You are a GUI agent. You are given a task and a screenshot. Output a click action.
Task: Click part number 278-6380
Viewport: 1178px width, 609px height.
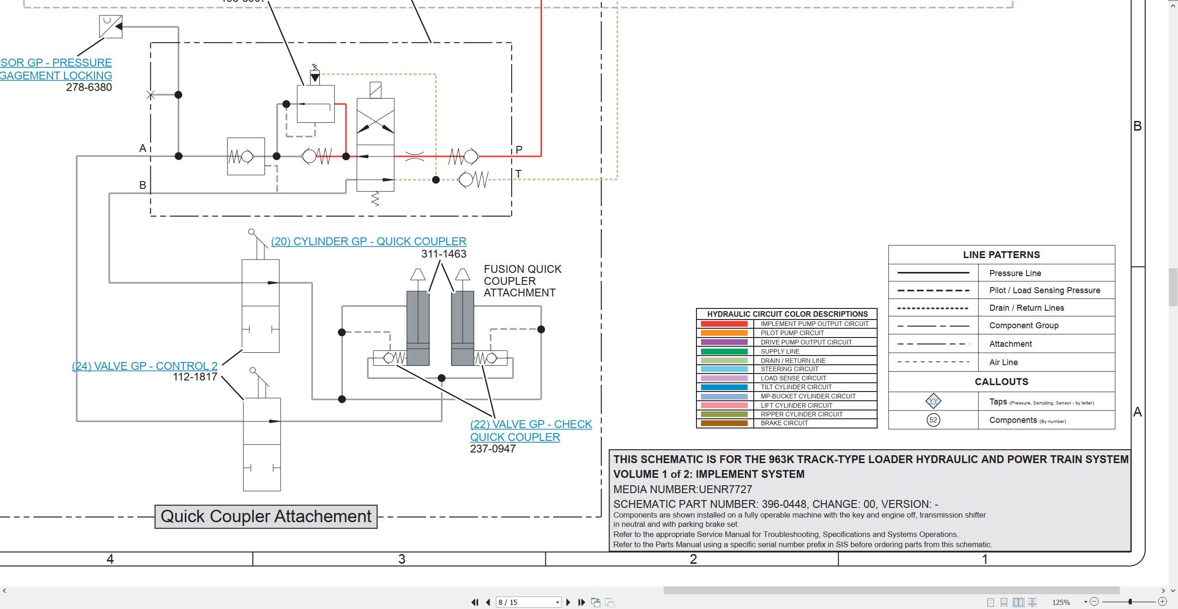click(89, 87)
